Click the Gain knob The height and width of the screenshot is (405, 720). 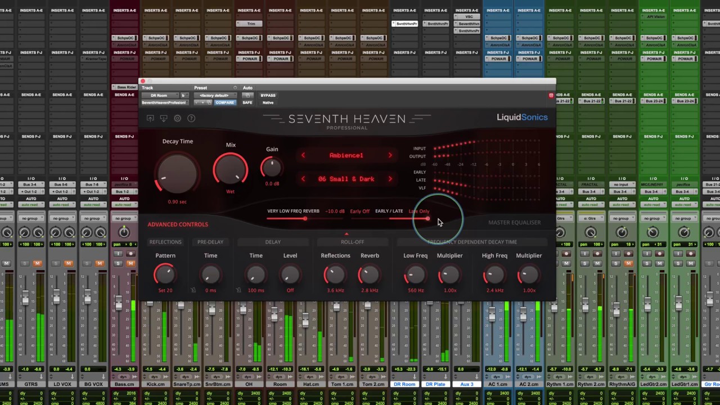(272, 167)
